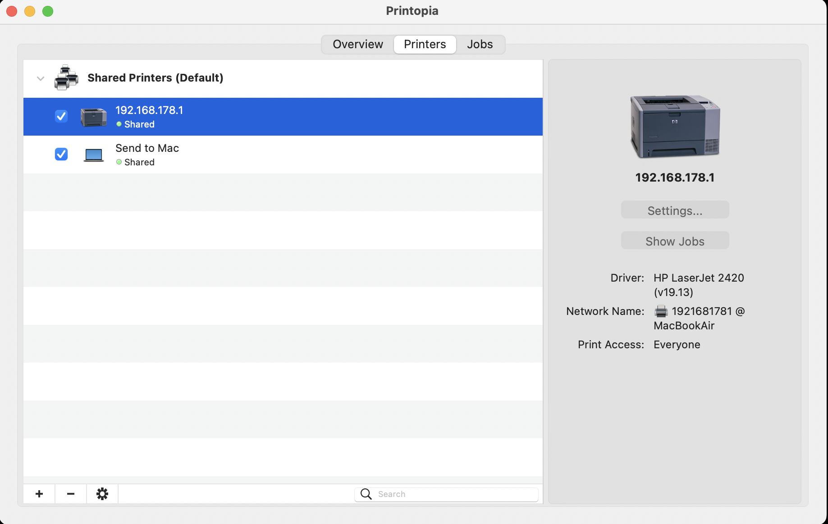Switch to the Overview tab
Image resolution: width=828 pixels, height=524 pixels.
pos(358,44)
